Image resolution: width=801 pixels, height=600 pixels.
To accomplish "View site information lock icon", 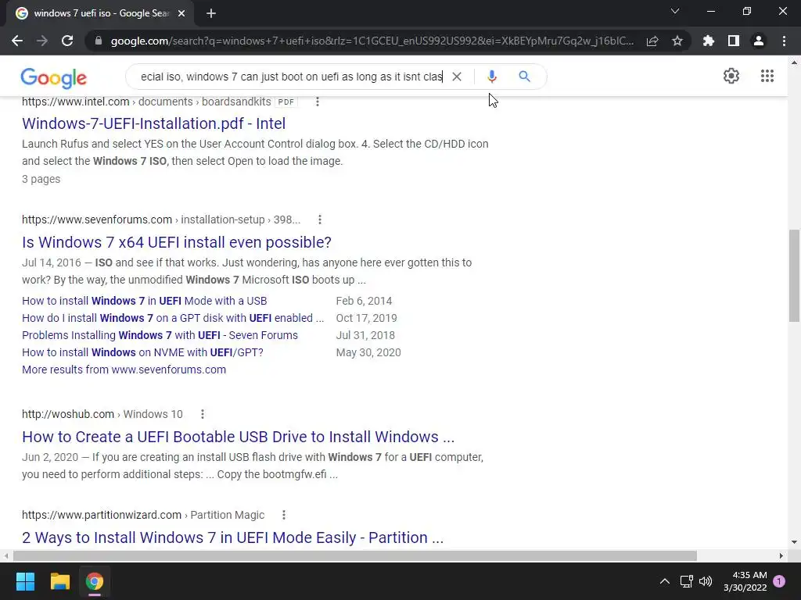I will coord(99,41).
